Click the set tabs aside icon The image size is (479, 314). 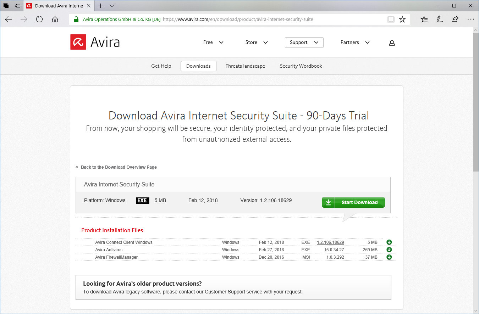(x=17, y=6)
